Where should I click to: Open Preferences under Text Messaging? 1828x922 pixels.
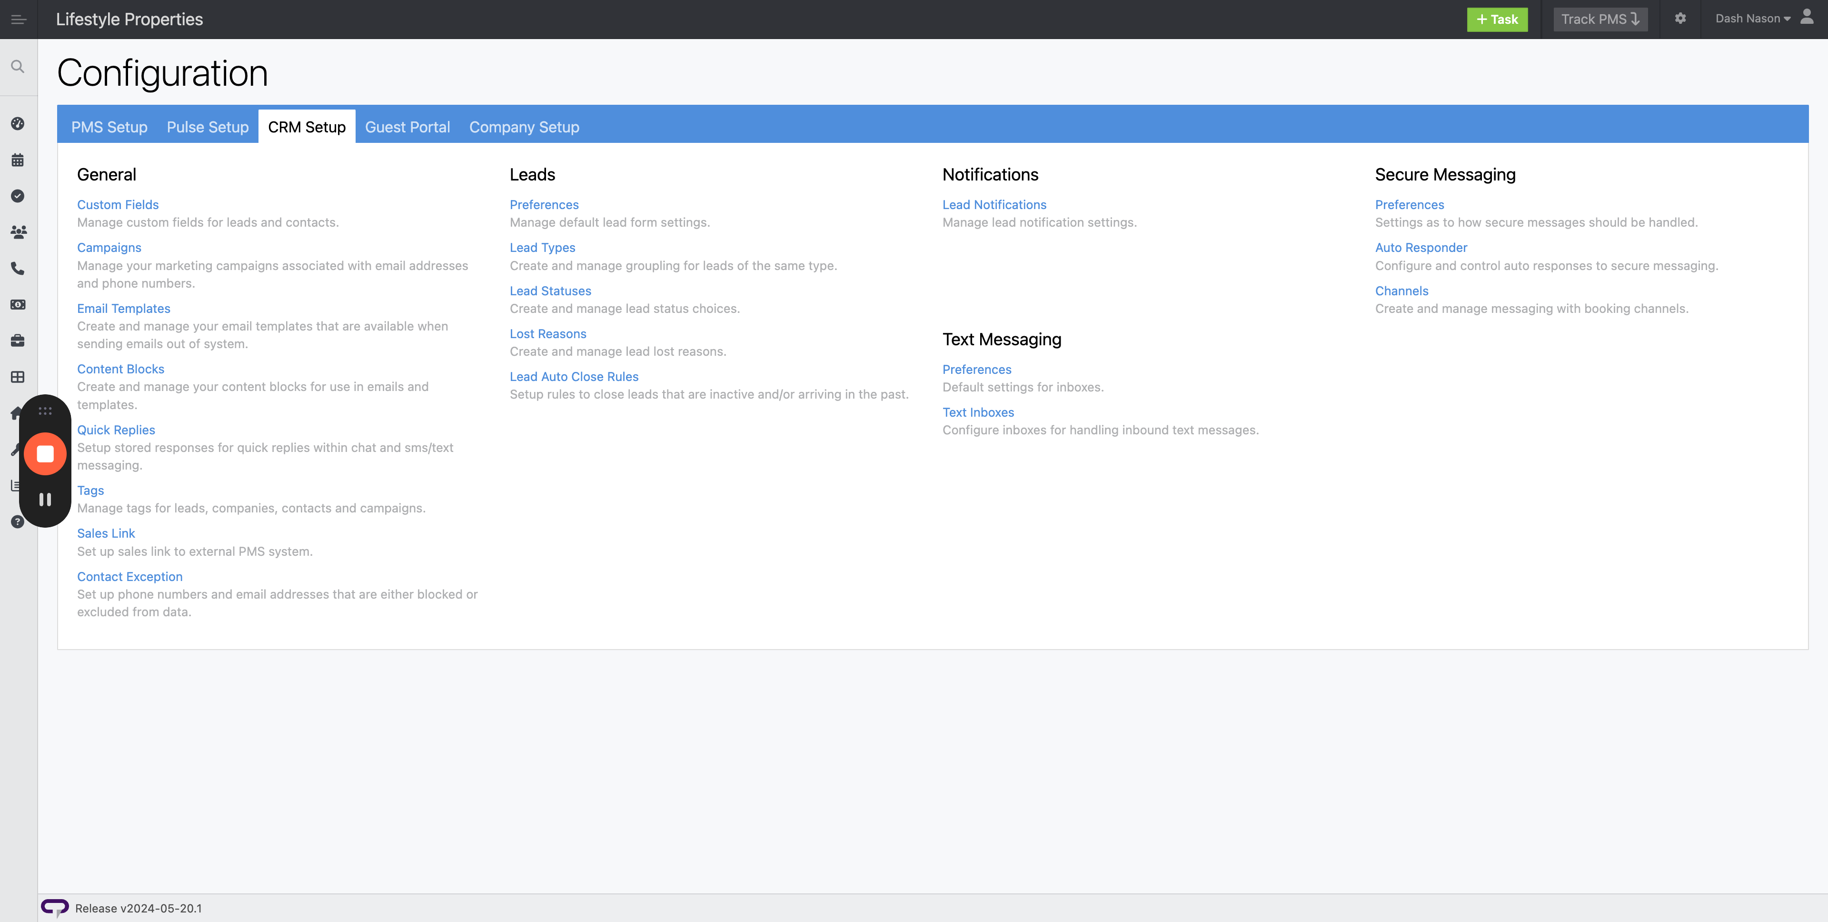(976, 370)
